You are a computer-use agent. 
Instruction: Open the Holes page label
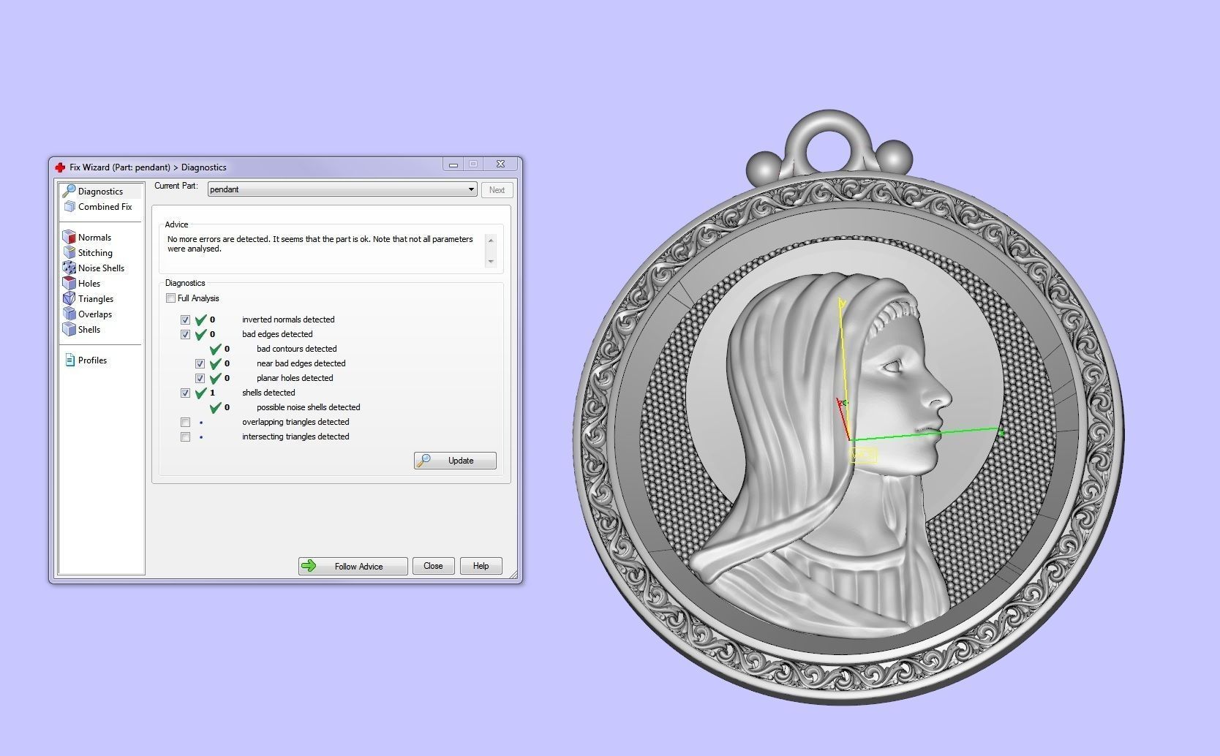tap(89, 284)
